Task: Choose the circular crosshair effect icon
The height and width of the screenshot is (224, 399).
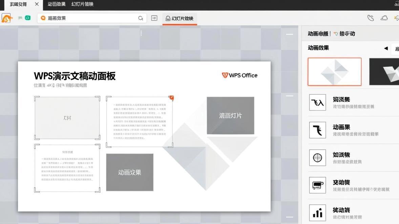Action: tap(317, 158)
